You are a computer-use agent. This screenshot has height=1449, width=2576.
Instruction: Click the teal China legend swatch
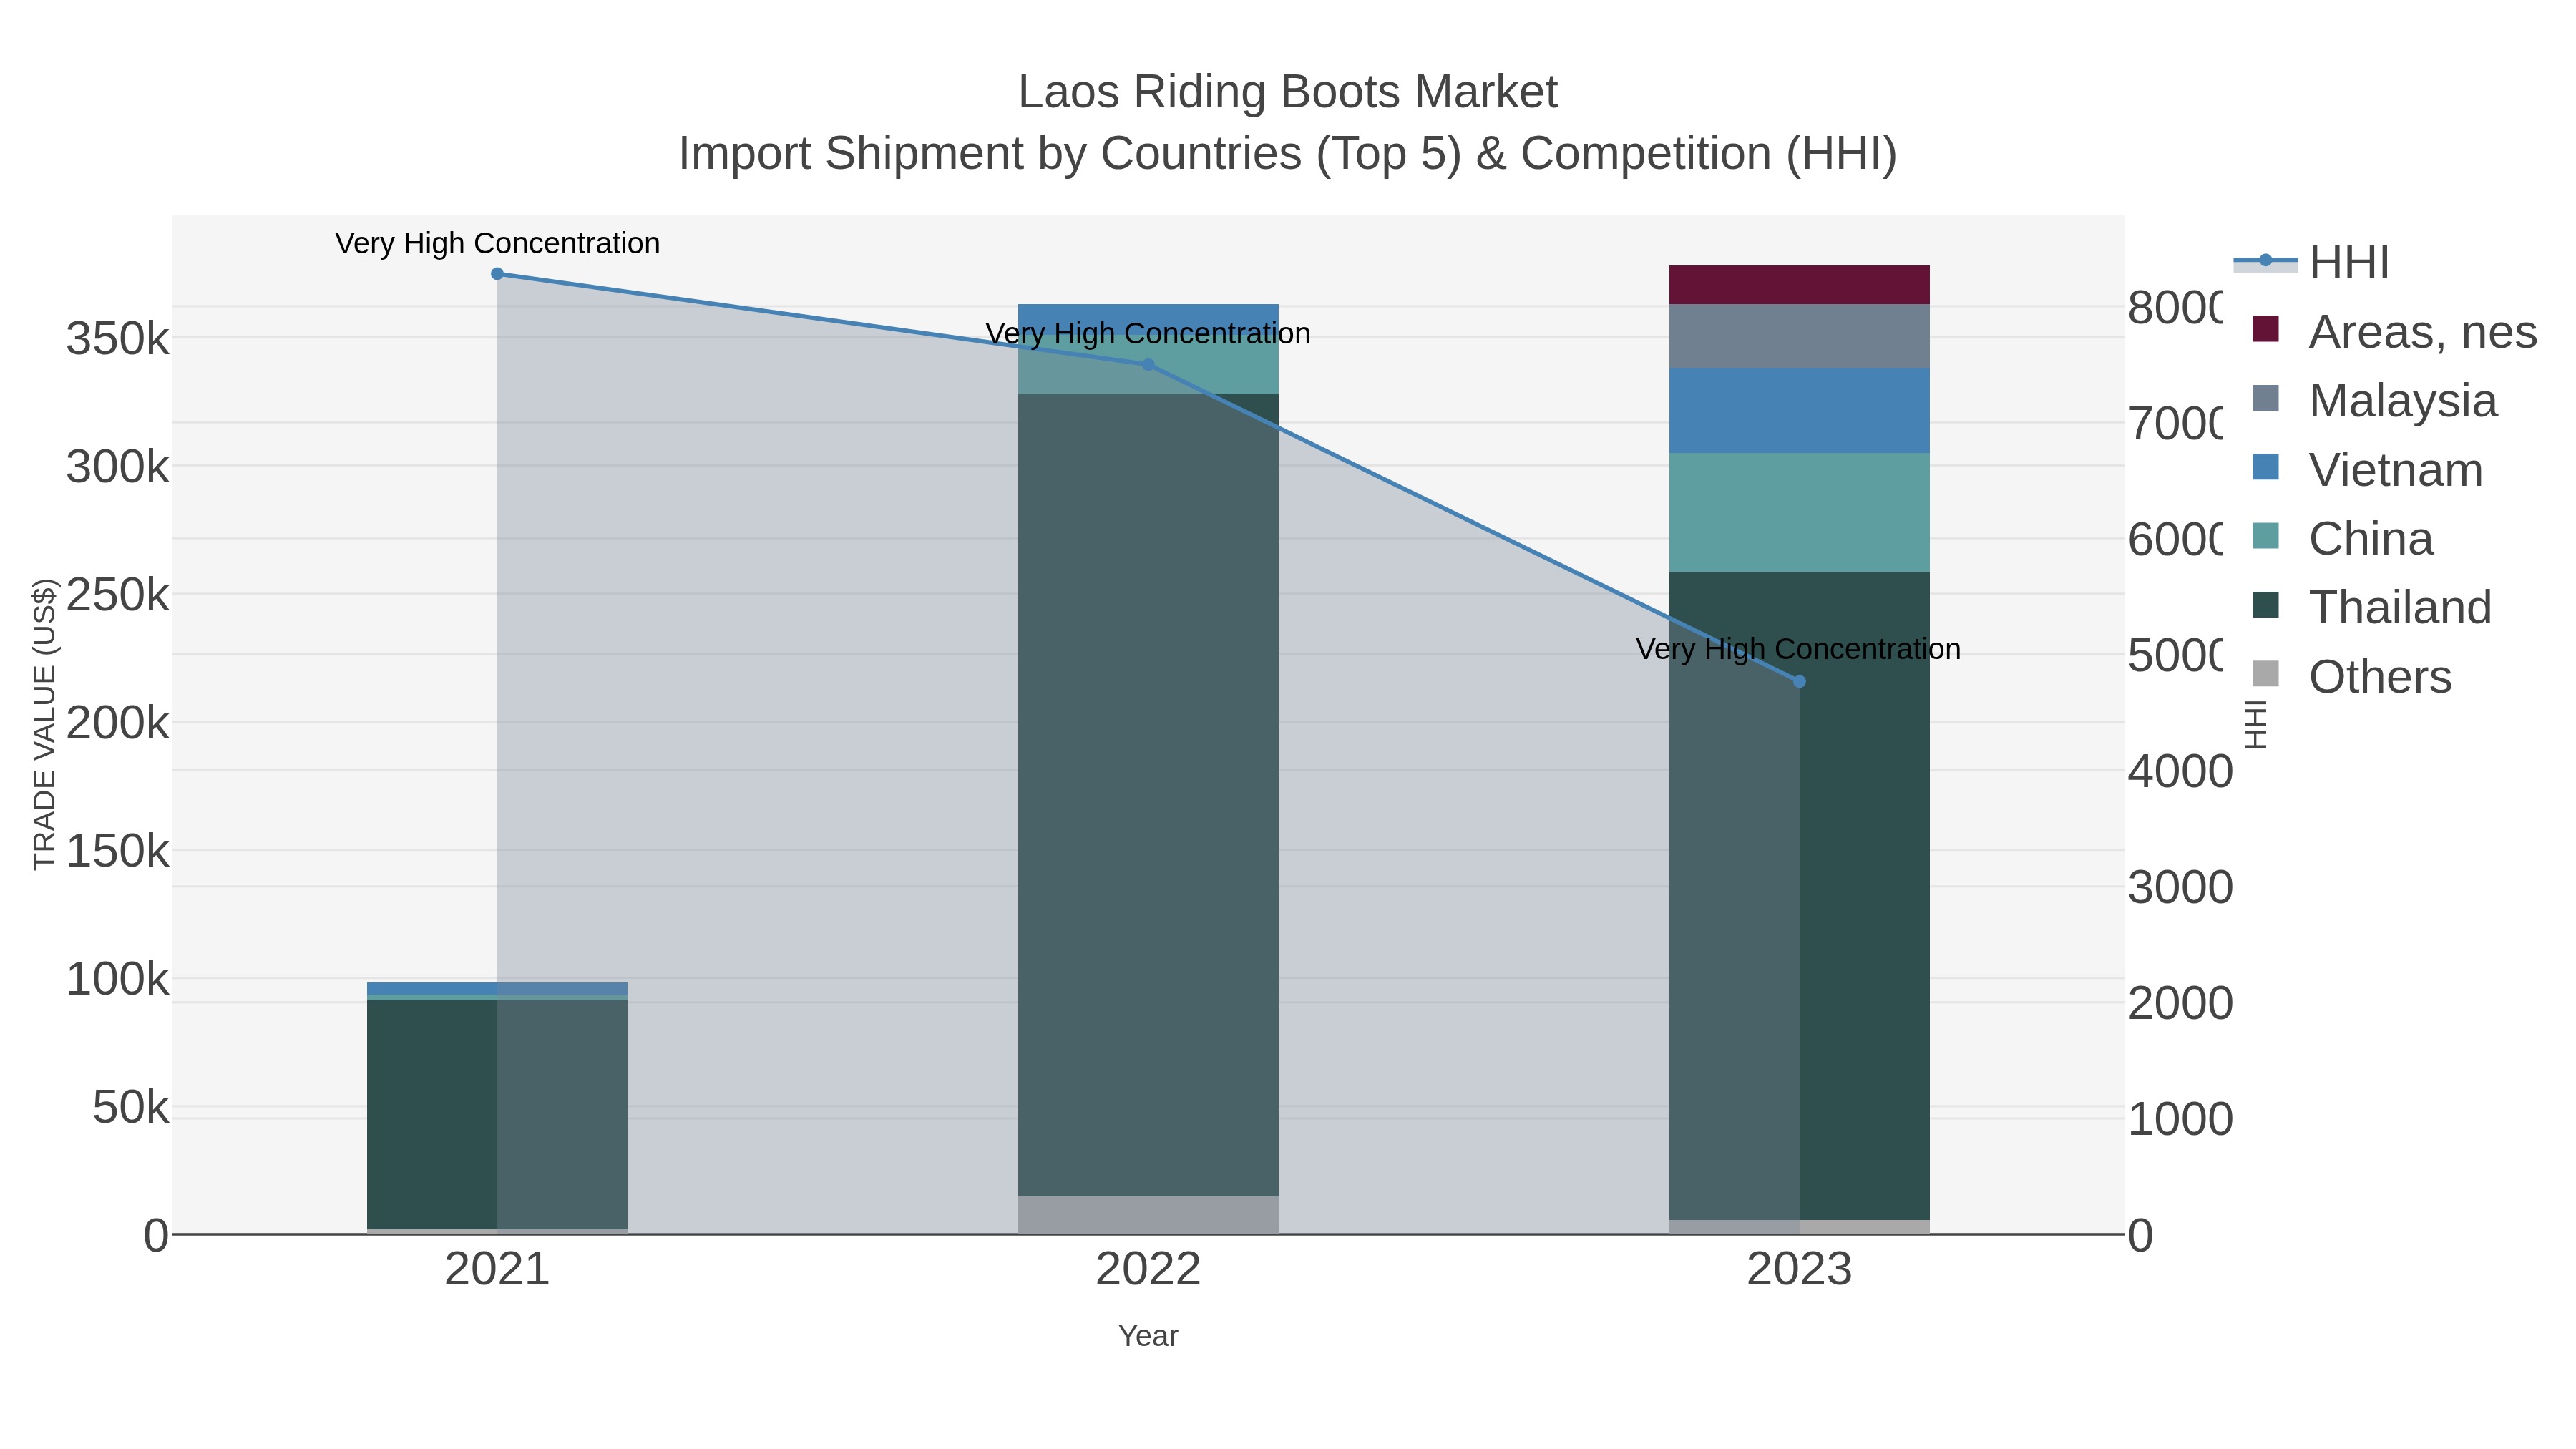[2266, 536]
